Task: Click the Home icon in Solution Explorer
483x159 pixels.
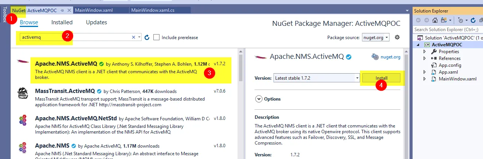Action: [x=435, y=20]
